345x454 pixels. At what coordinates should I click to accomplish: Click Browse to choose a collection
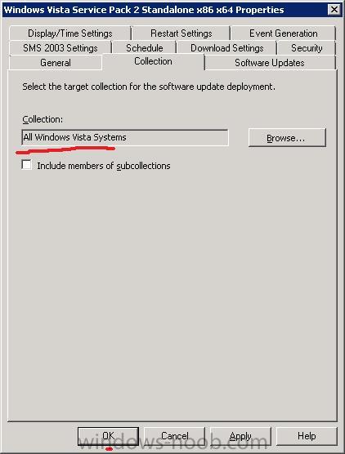[x=287, y=138]
